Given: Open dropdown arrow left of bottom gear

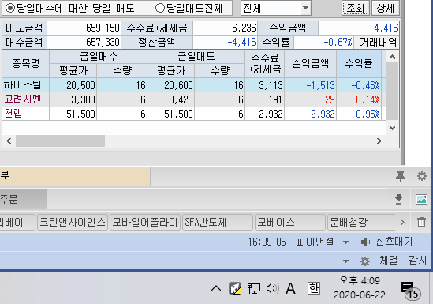Looking at the screenshot, I should click(x=345, y=261).
